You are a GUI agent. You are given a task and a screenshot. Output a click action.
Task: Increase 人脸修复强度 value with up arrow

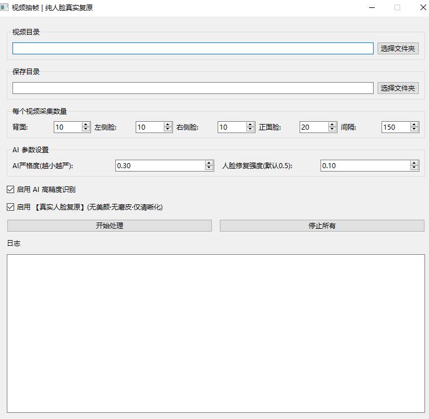coord(414,163)
